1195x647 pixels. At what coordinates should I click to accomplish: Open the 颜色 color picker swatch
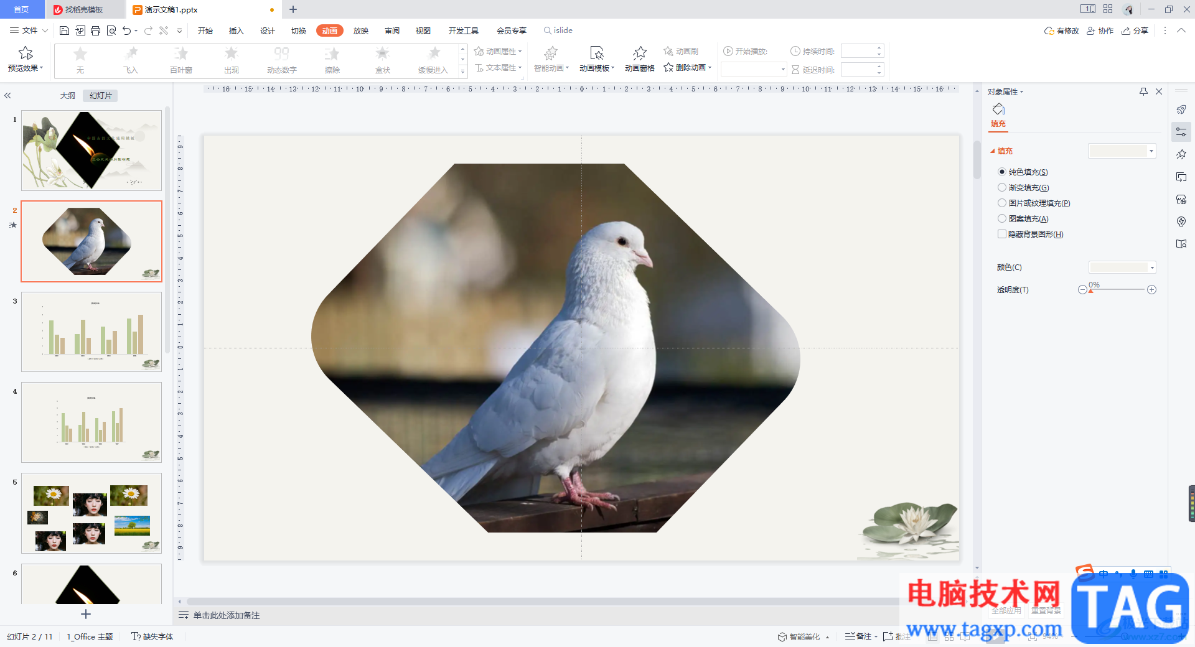1123,268
